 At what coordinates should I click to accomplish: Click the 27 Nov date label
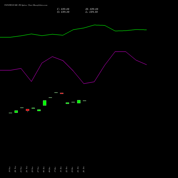(38, 169)
